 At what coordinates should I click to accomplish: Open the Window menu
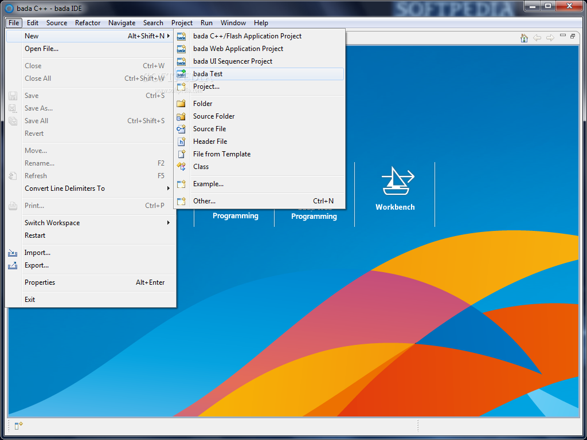tap(233, 23)
